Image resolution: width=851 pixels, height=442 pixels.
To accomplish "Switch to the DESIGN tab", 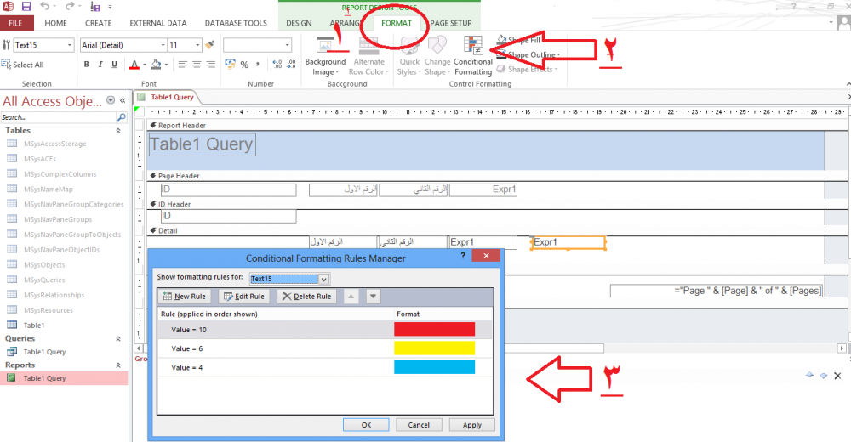I will tap(299, 23).
